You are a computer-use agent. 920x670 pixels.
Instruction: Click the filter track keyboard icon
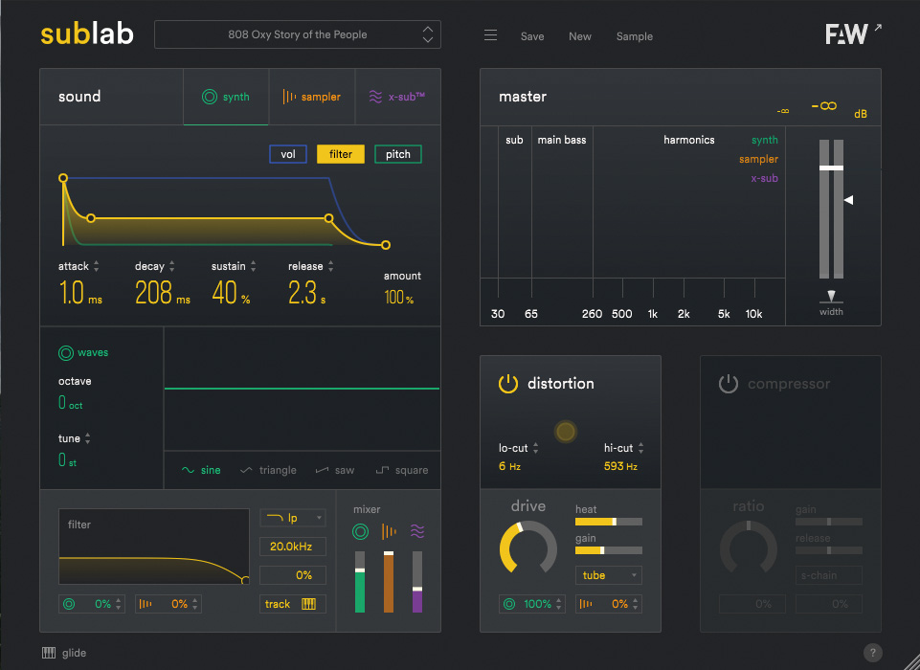click(308, 604)
